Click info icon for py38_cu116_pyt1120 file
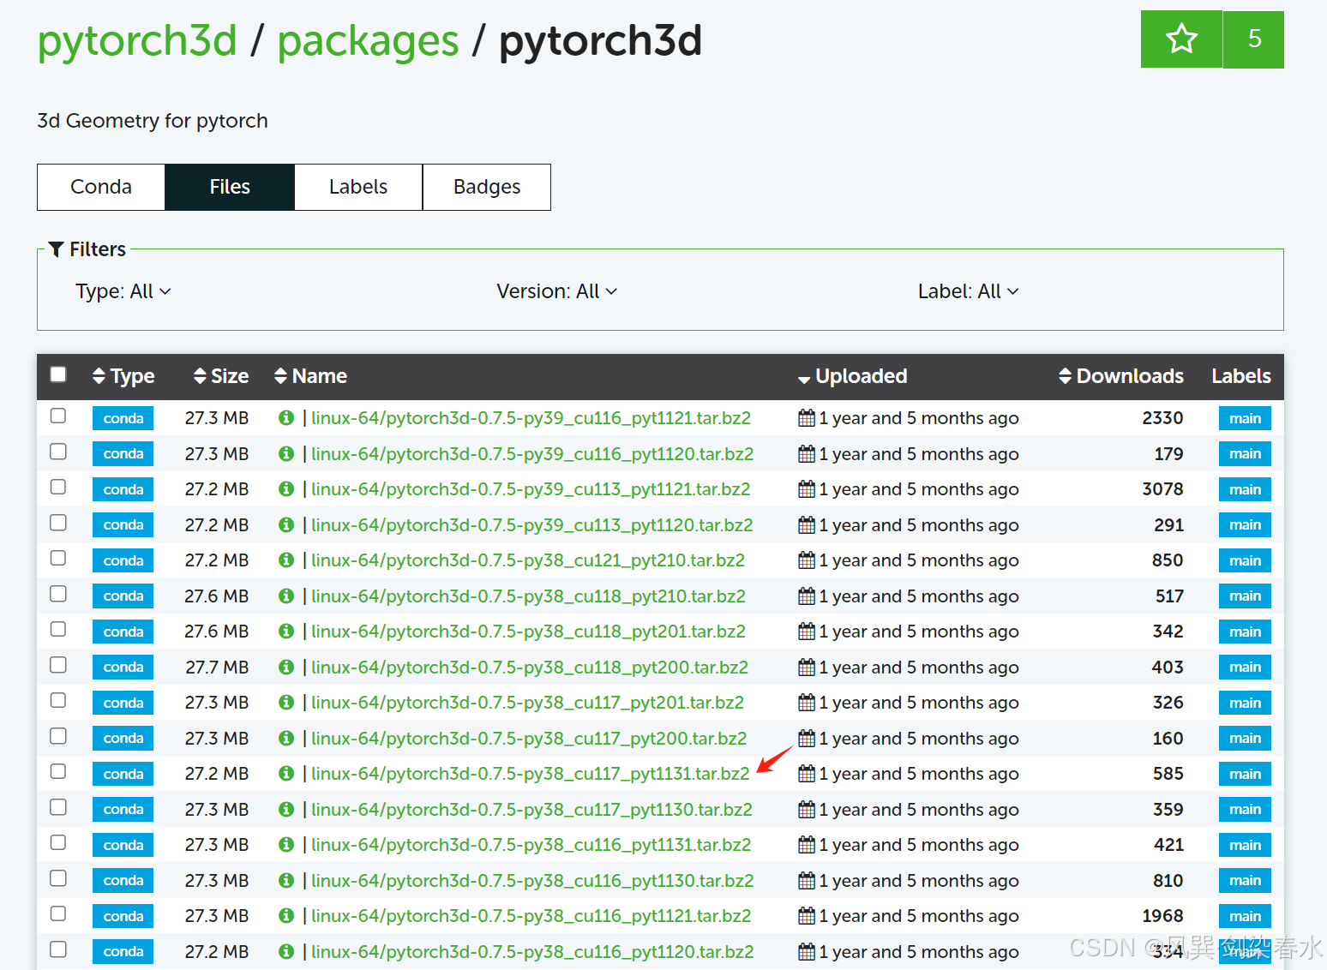The width and height of the screenshot is (1327, 970). pyautogui.click(x=286, y=951)
